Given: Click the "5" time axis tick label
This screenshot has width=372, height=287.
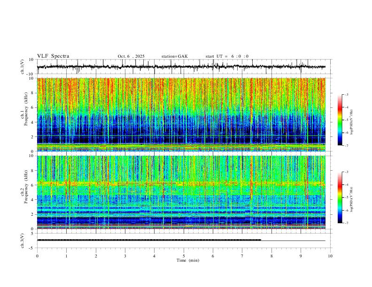Looking at the screenshot, I should pos(184,256).
